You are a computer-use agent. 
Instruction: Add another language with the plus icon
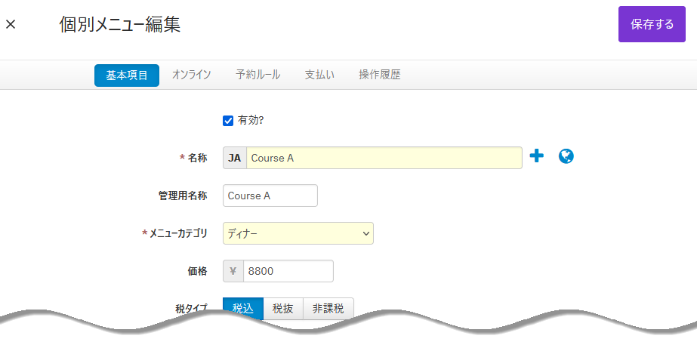(x=536, y=156)
